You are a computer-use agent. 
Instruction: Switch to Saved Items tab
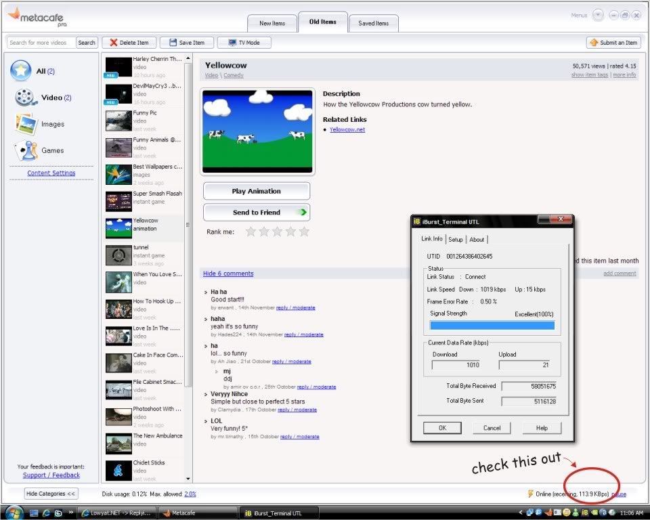374,23
